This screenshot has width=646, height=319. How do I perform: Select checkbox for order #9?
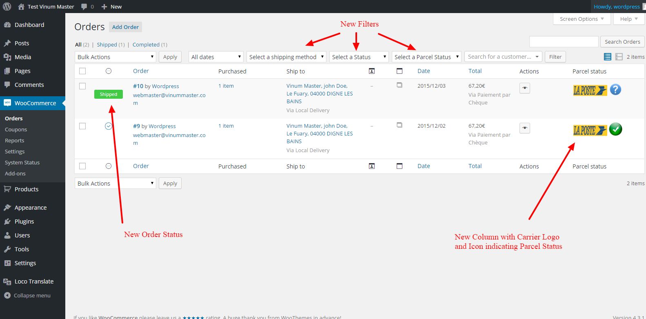coord(82,126)
